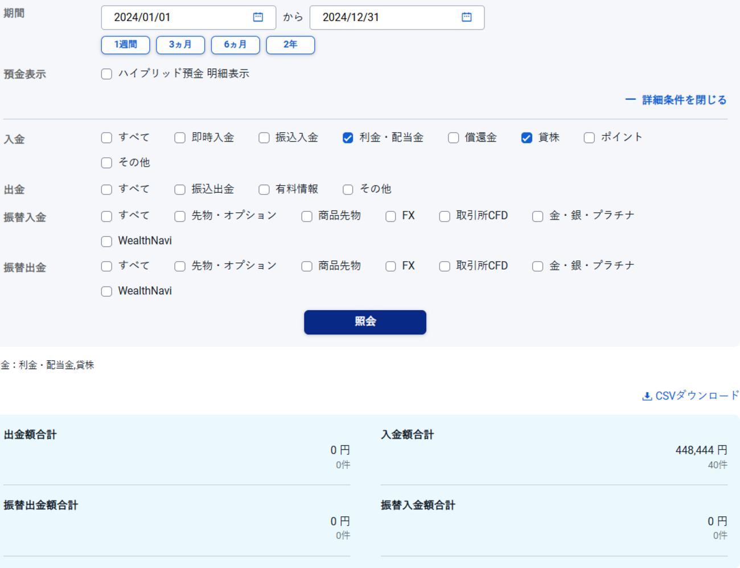Enable ハイブリッド預金 明細表示 checkbox
Screen dimensions: 740x568
point(106,74)
